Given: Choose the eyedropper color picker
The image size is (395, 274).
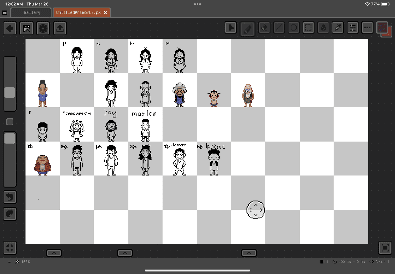Looking at the screenshot, I should tap(338, 28).
